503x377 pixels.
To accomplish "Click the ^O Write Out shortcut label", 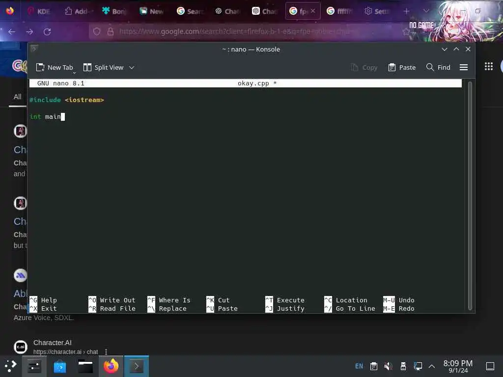I will pos(112,300).
